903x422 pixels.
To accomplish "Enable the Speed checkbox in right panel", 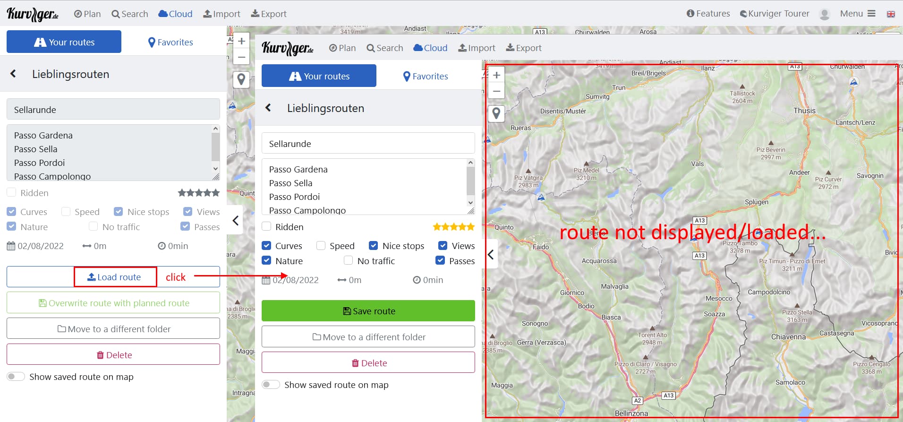I will [x=321, y=246].
